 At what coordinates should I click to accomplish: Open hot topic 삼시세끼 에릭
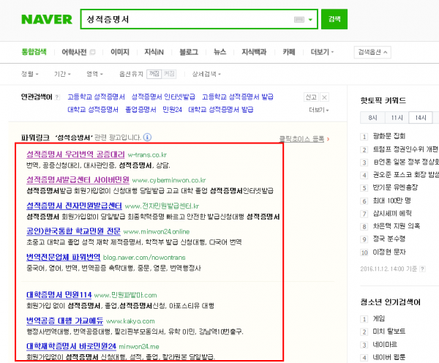pyautogui.click(x=392, y=214)
